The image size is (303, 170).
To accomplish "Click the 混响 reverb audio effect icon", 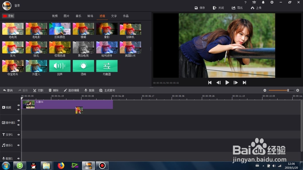I will pyautogui.click(x=83, y=66).
